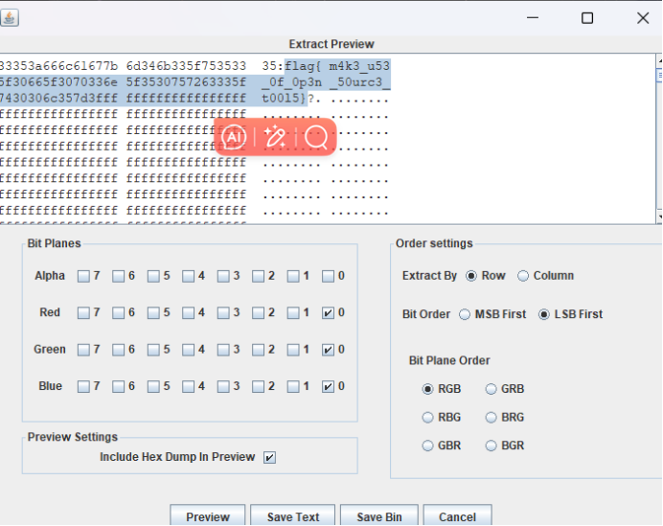
Task: Set bit plane order to RBG
Action: point(427,418)
